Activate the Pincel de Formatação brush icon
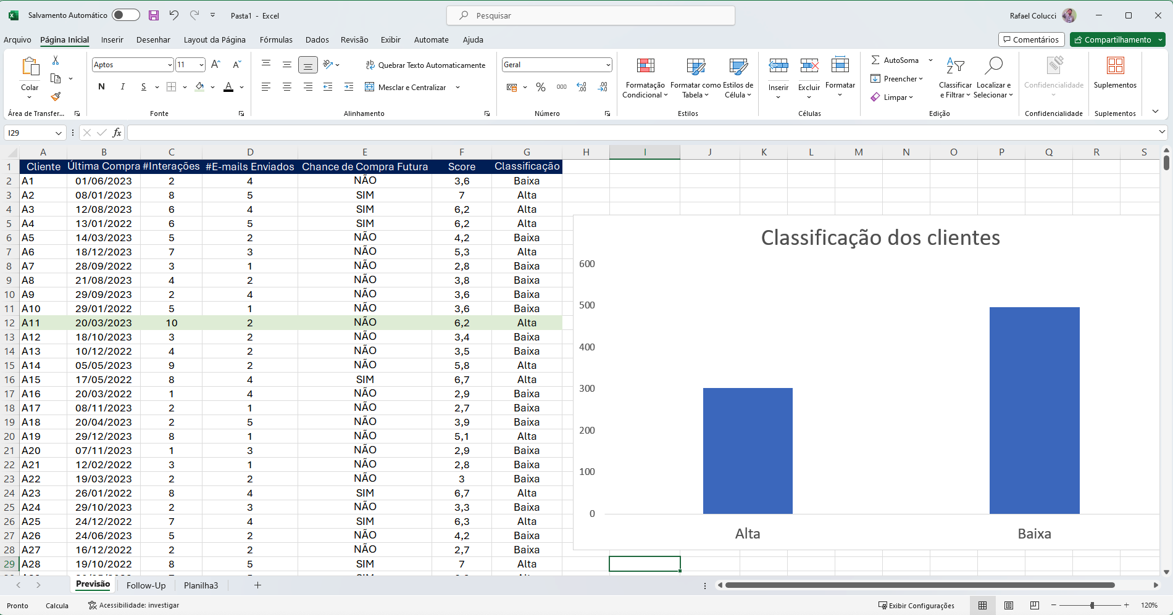This screenshot has height=615, width=1173. (x=54, y=97)
